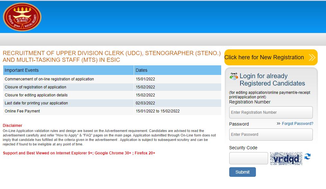
Task: Select Online Fee Payment row label
Action: tap(22, 111)
